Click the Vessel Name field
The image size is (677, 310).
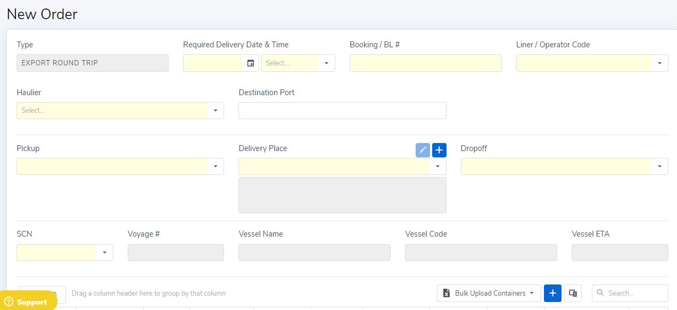click(314, 253)
